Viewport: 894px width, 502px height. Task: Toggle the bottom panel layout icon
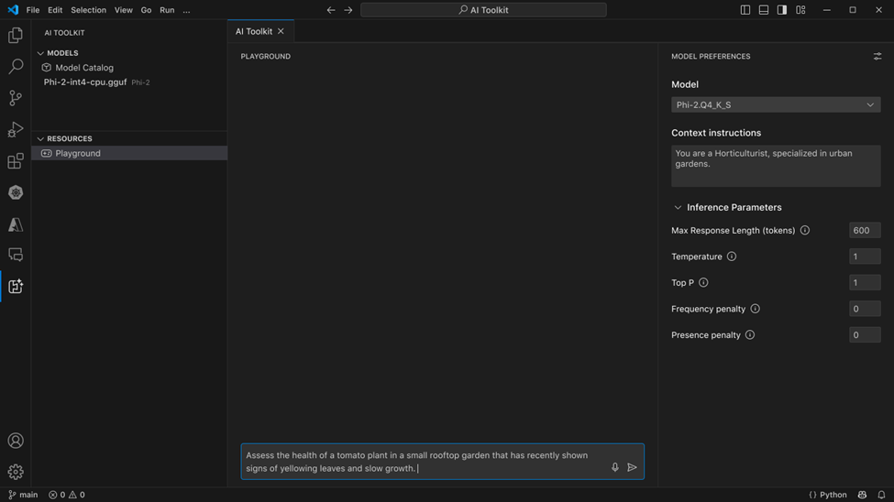point(764,10)
